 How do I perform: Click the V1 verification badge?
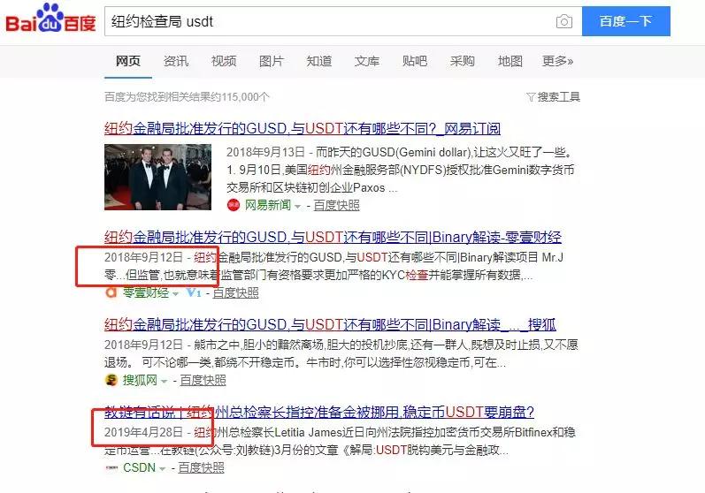pyautogui.click(x=193, y=292)
